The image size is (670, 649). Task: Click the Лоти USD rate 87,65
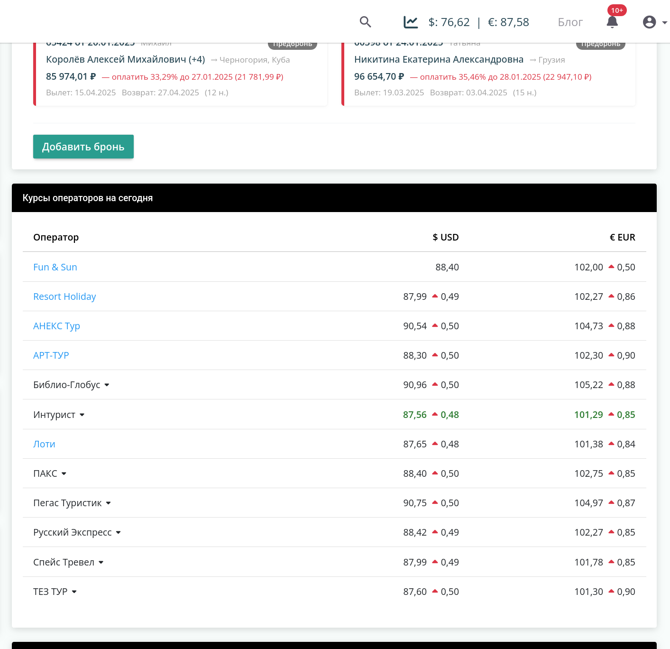coord(415,444)
